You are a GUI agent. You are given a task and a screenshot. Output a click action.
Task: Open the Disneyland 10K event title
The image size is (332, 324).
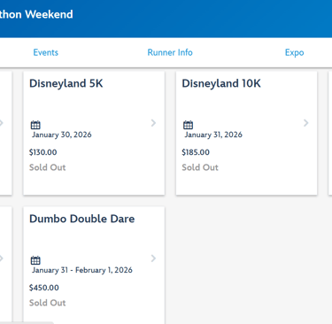click(221, 83)
